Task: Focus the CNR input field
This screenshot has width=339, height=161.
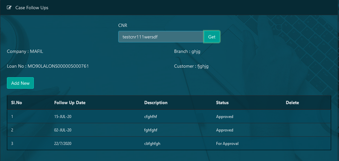Action: pos(161,37)
